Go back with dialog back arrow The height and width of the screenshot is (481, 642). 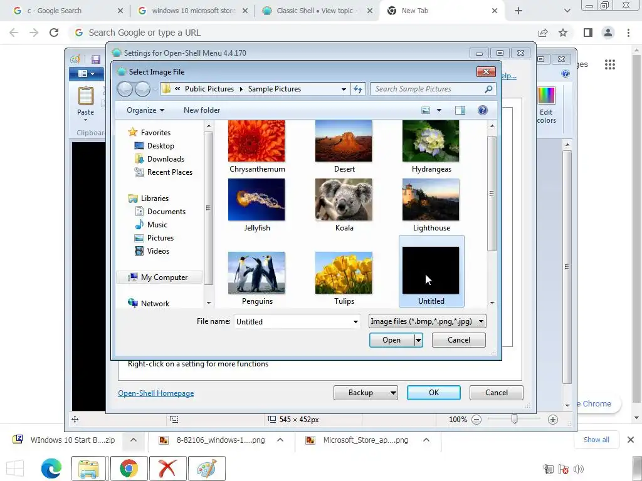125,89
